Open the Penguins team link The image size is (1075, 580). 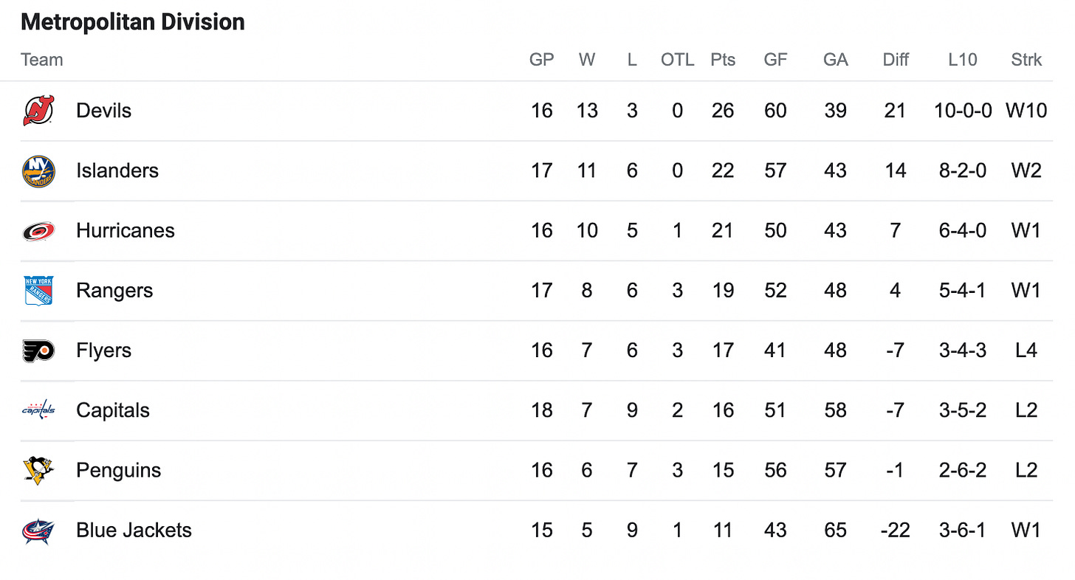(118, 470)
